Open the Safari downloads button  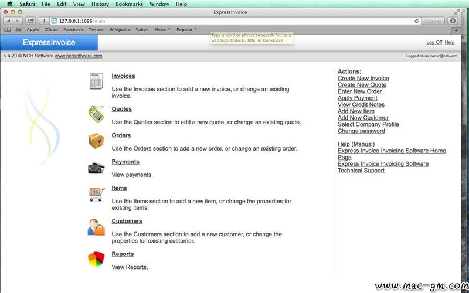coord(453,21)
